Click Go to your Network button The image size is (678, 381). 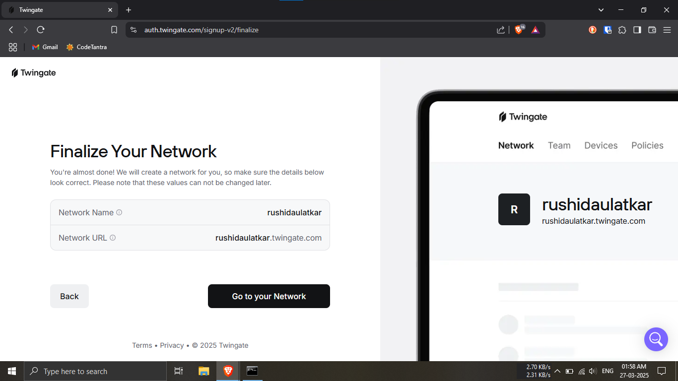pyautogui.click(x=269, y=296)
